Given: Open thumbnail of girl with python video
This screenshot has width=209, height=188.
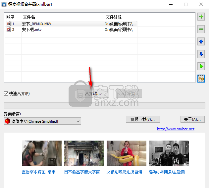Looking at the screenshot, I should pyautogui.click(x=127, y=153).
